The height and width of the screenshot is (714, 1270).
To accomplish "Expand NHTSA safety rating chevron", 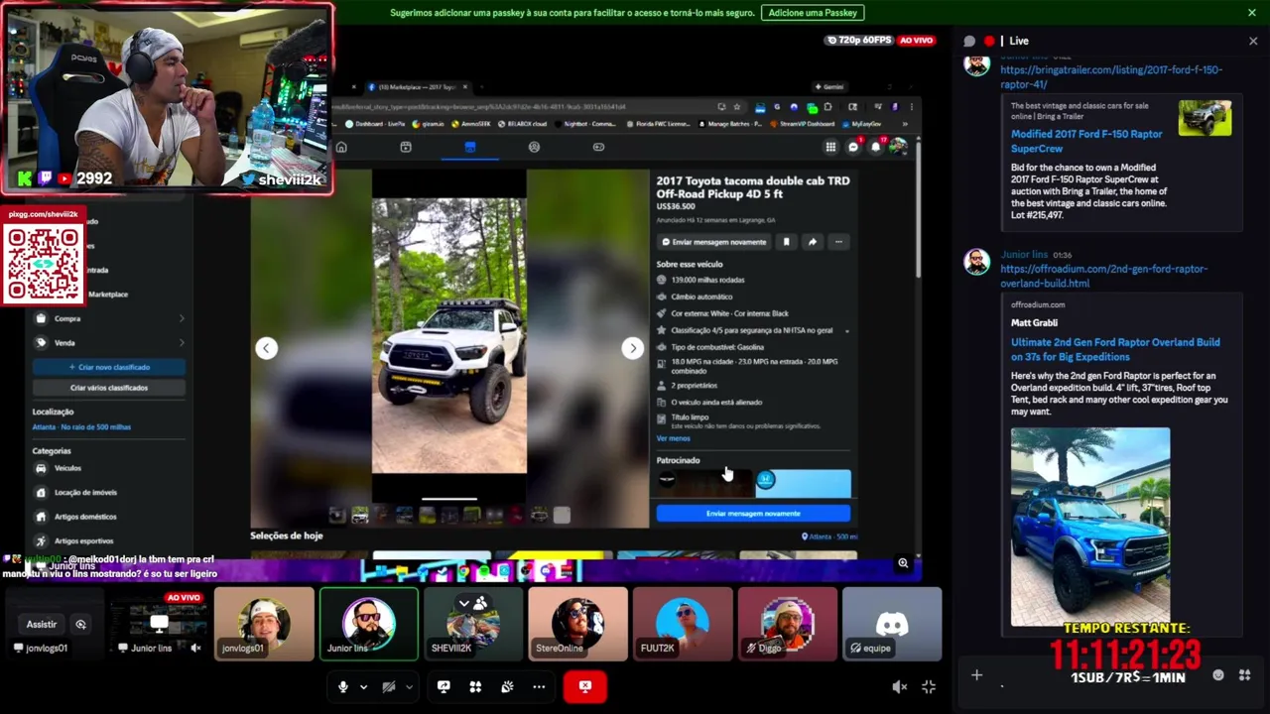I will point(846,331).
